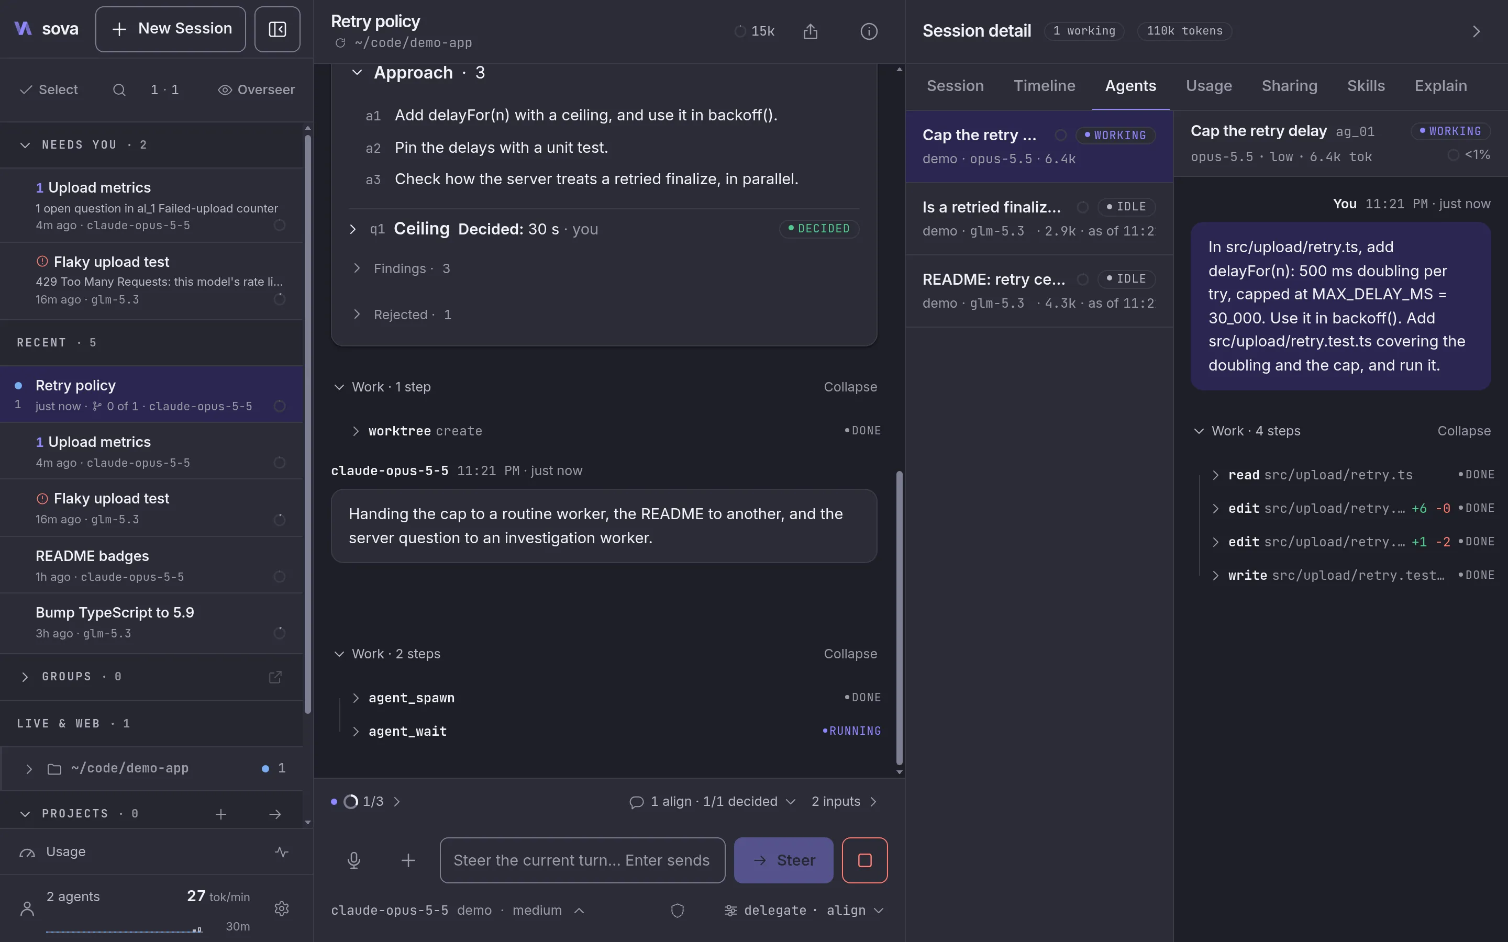Open the Bump TypeScript to 5.9 session
1508x942 pixels.
(x=151, y=622)
